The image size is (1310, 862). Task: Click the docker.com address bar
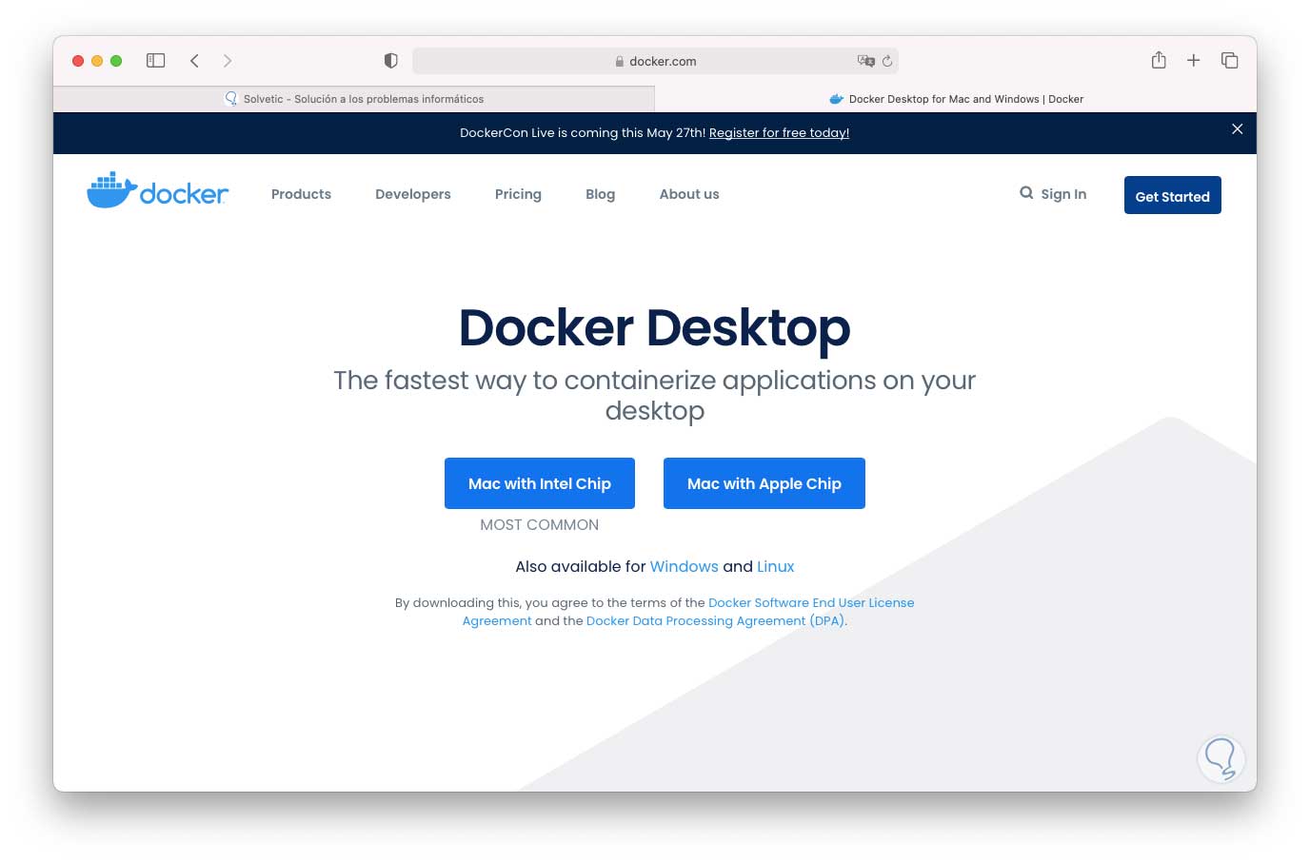point(655,61)
